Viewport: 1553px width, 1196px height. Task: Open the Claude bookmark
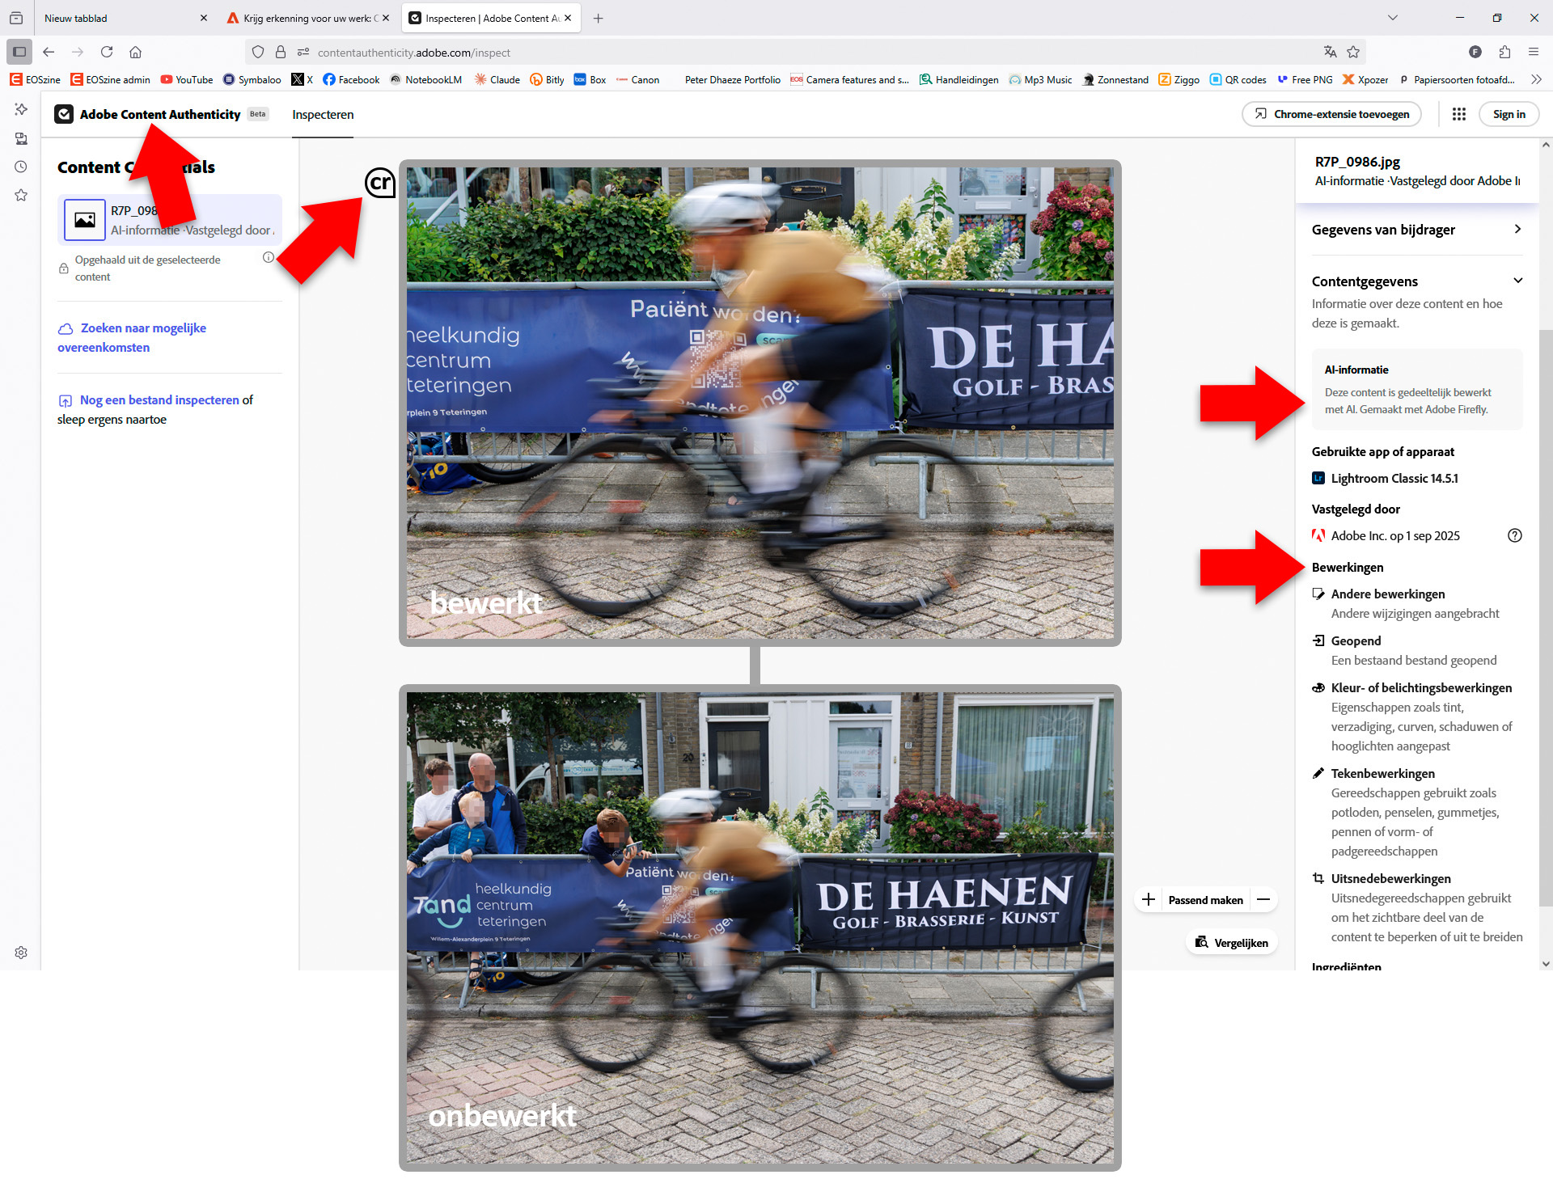click(497, 79)
